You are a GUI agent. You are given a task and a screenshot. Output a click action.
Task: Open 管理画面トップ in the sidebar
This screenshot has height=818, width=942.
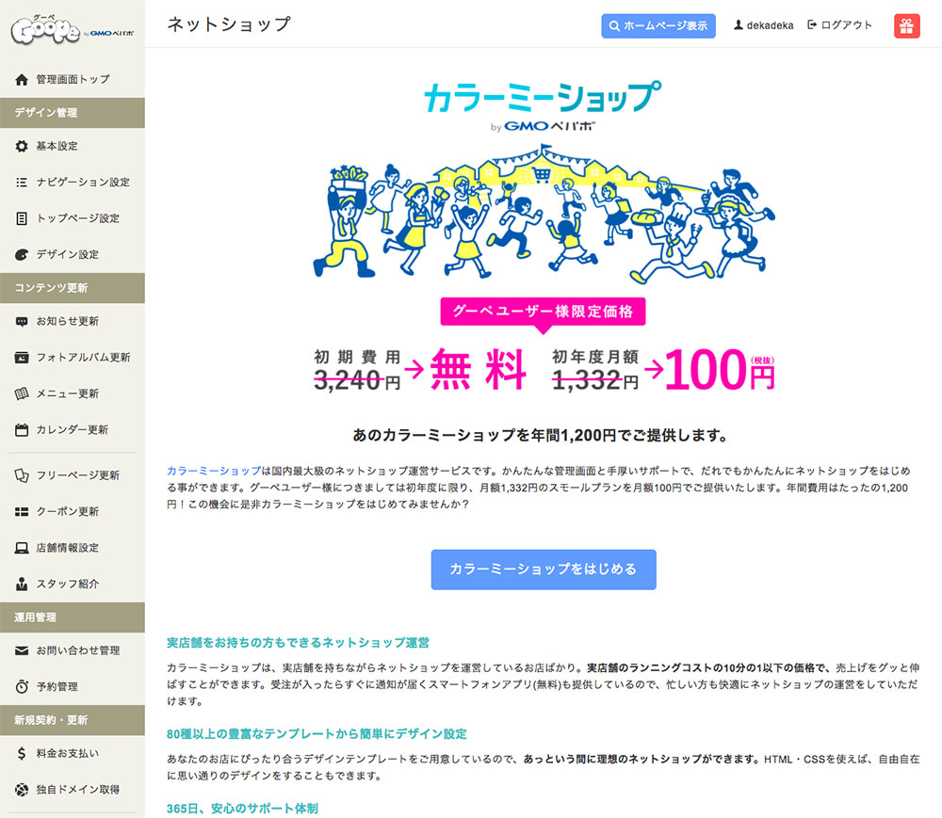(x=73, y=79)
